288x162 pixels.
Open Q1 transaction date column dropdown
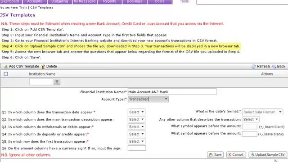[136, 112]
